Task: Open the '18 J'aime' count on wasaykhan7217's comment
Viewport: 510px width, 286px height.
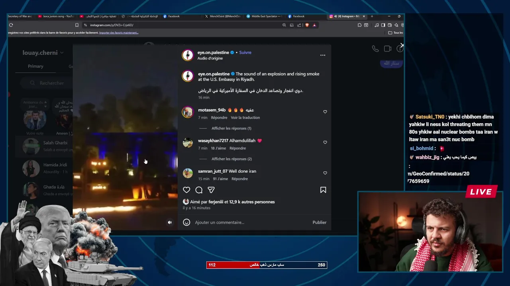Action: click(x=218, y=148)
